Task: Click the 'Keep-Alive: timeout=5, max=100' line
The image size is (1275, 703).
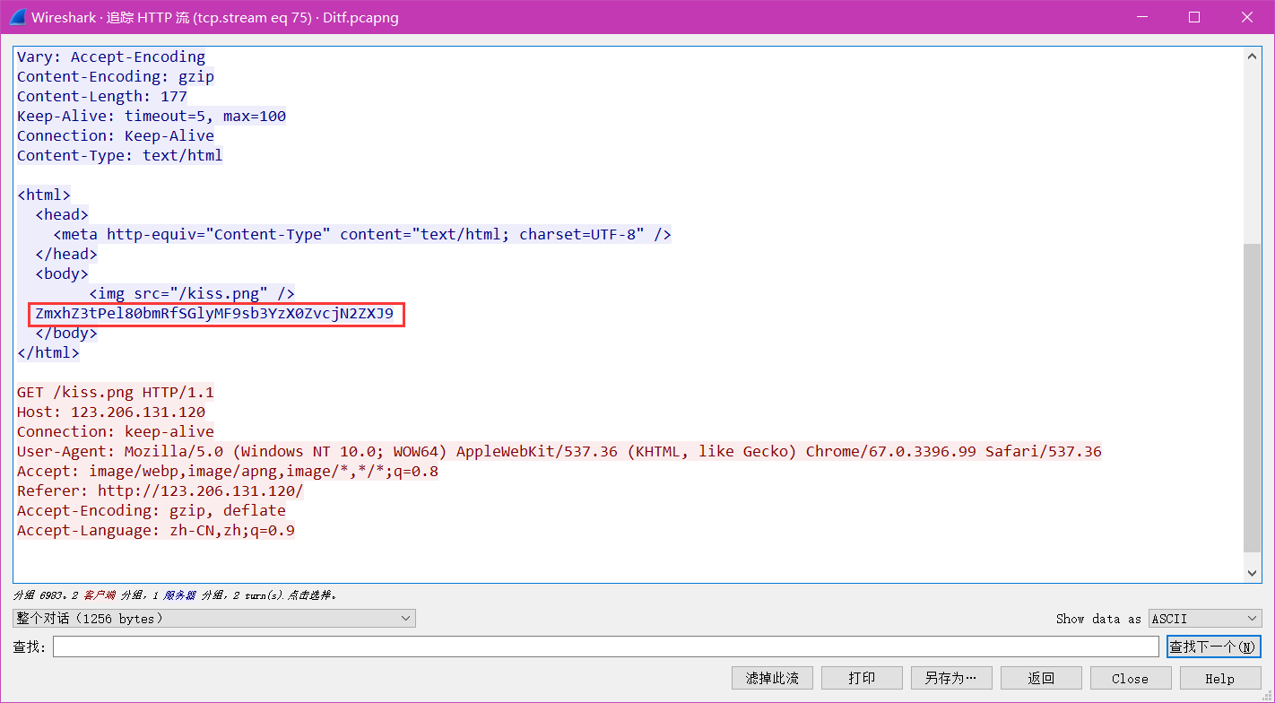Action: [x=152, y=116]
